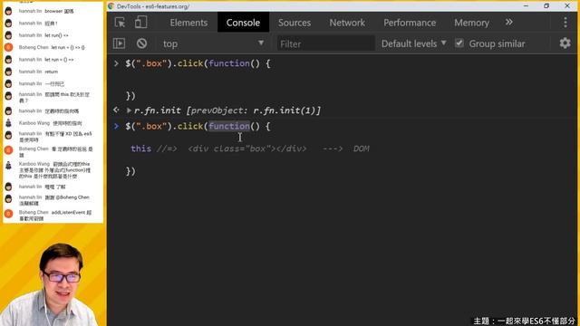Click the first logged $(".box").click line
This screenshot has width=580, height=326.
(x=198, y=63)
